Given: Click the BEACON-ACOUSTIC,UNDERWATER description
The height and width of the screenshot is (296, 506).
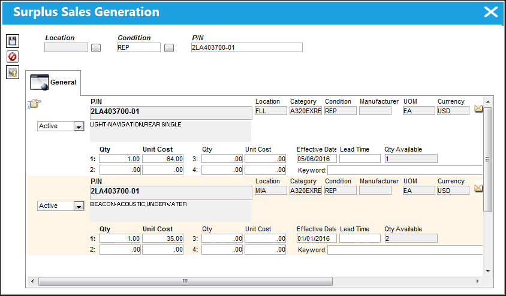Looking at the screenshot, I should click(138, 204).
